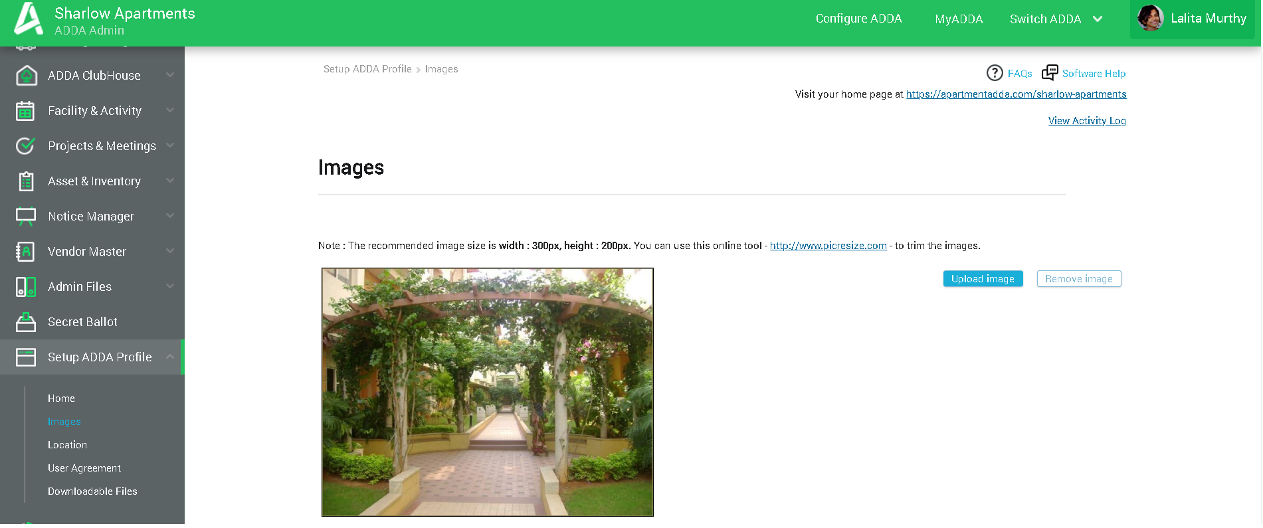Click the Vendor Master book icon
Viewport: 1263px width, 528px height.
click(25, 252)
